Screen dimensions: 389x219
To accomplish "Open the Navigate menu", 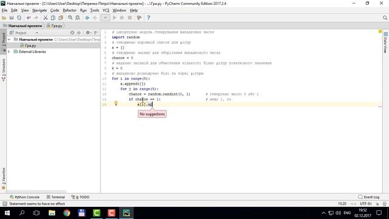I will click(x=40, y=10).
